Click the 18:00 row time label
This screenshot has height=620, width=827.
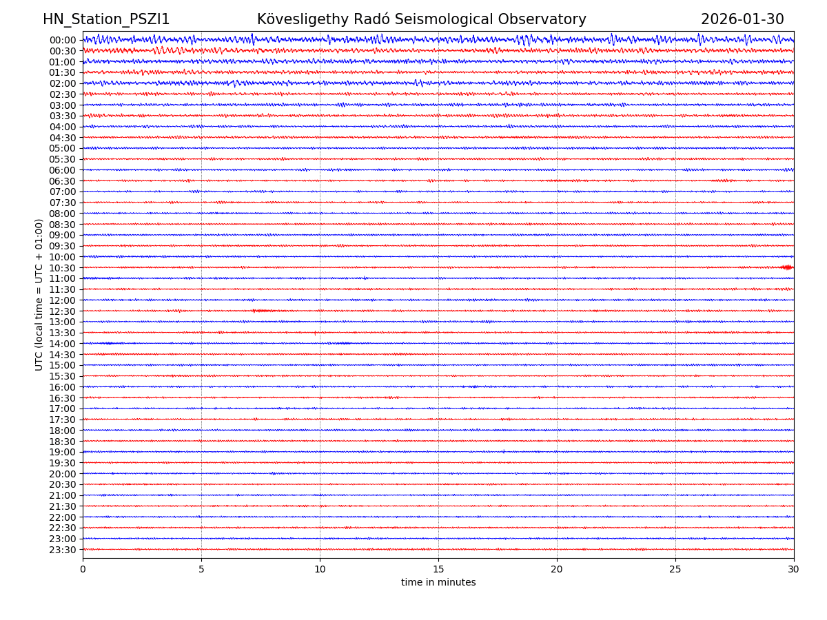(62, 431)
